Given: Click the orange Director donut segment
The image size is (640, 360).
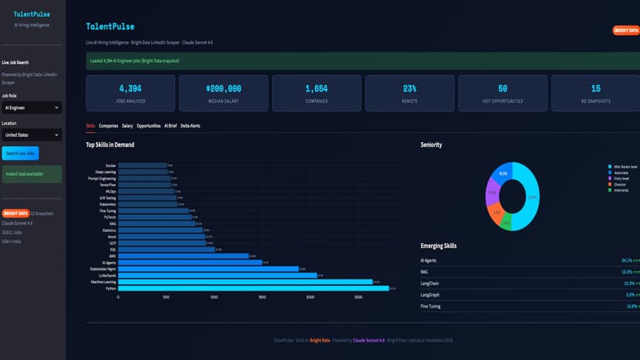Looking at the screenshot, I should 496,213.
